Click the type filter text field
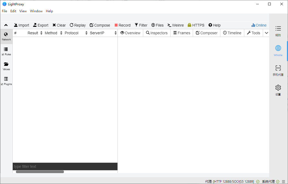288x184 pixels. (x=65, y=166)
